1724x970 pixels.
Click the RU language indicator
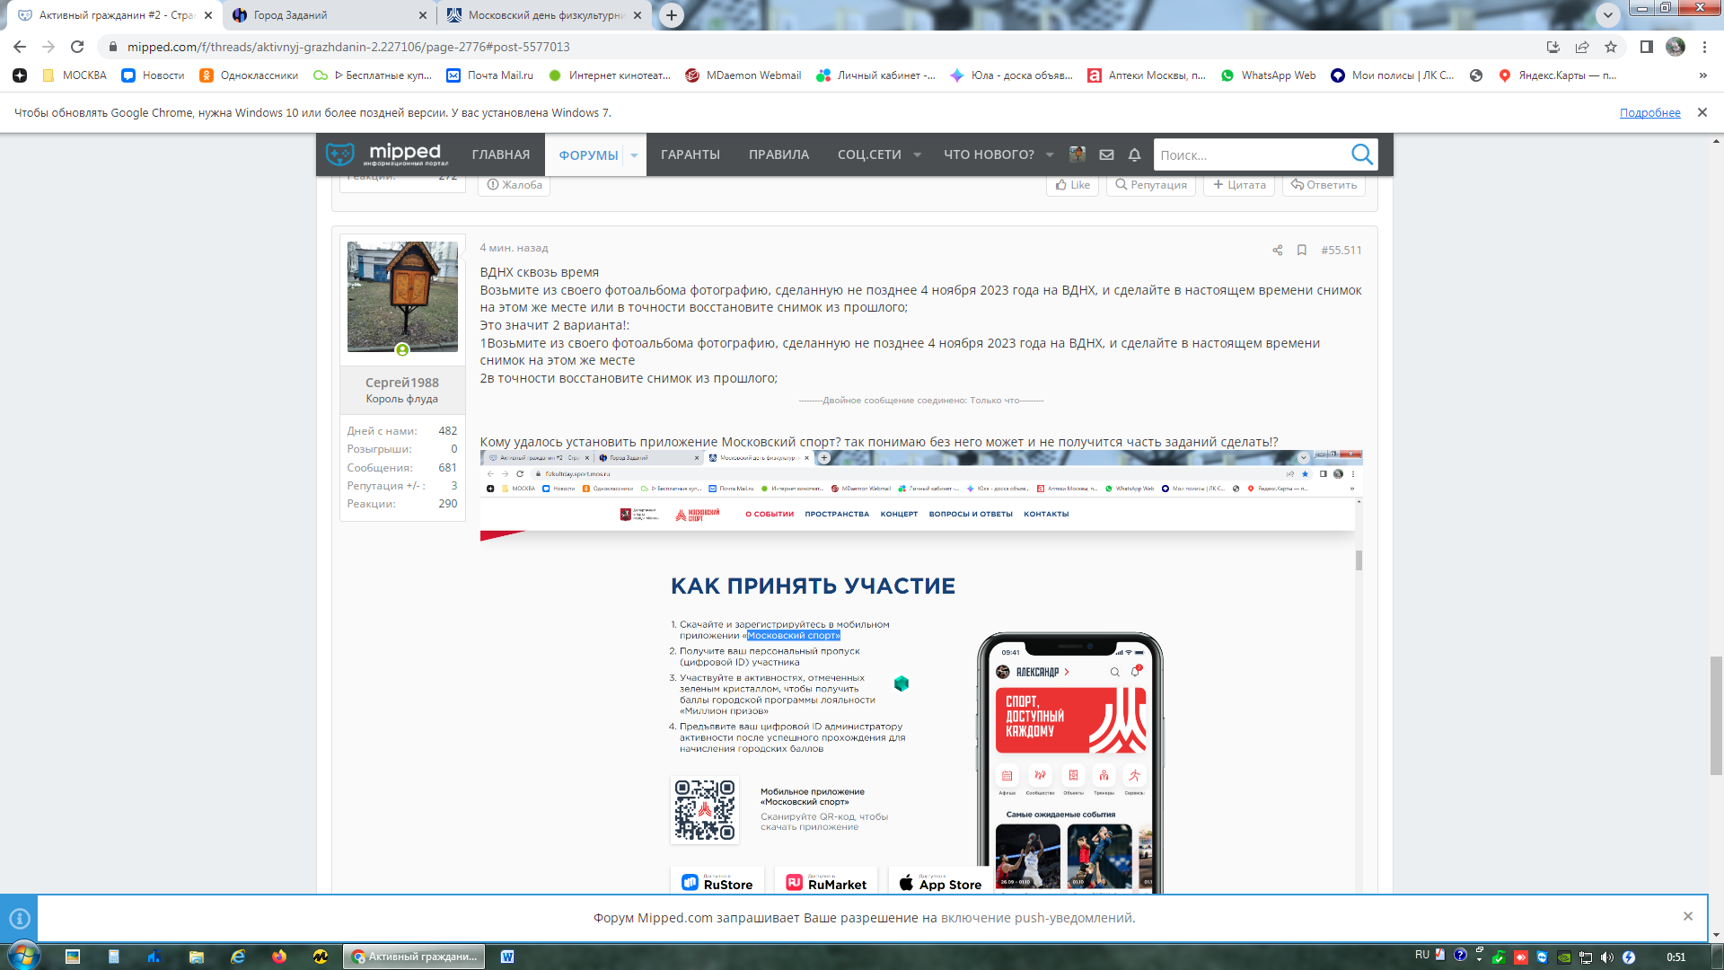[1422, 955]
